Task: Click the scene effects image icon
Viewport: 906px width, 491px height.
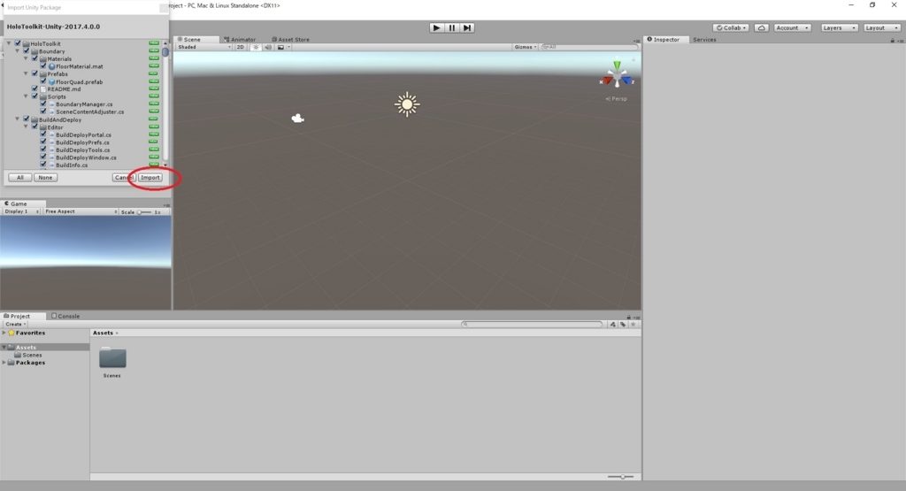Action: (x=280, y=47)
